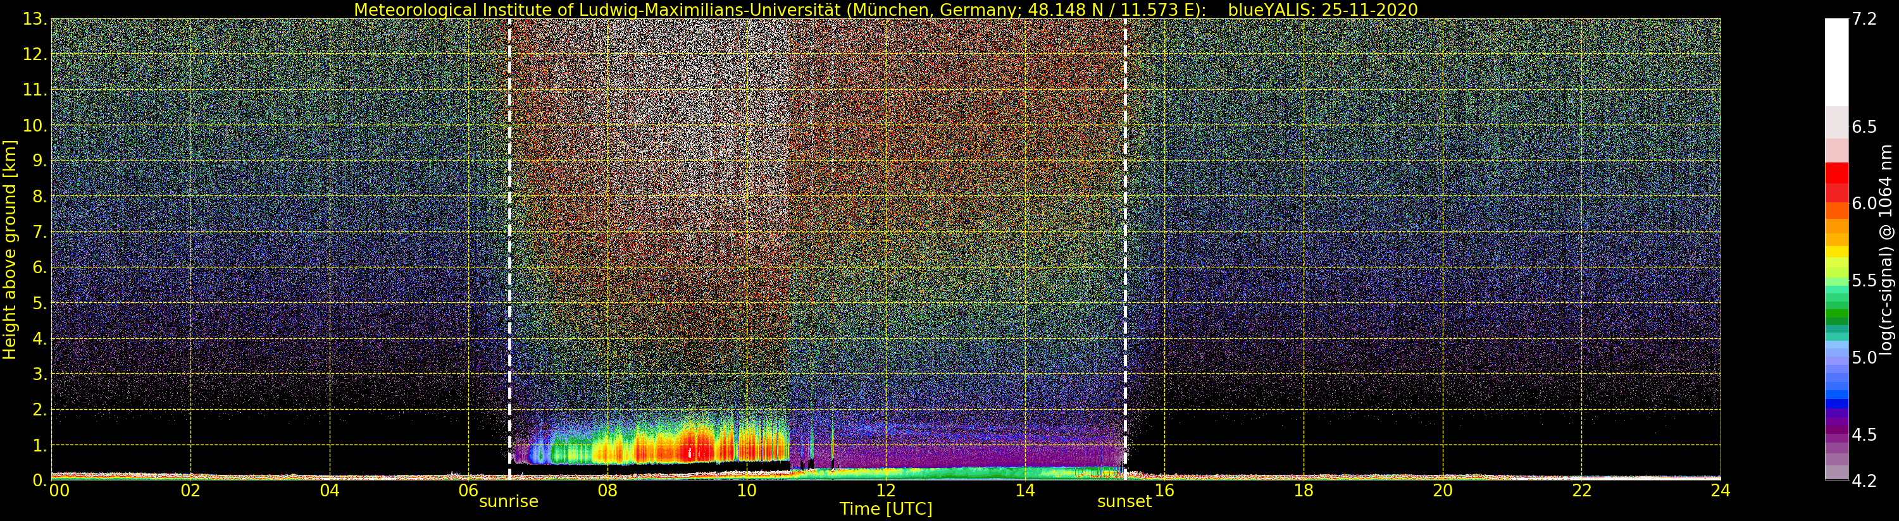Click the '12.' height tick label

(35, 54)
